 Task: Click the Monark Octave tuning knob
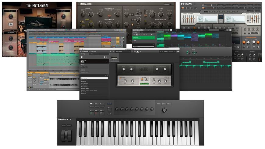click(x=83, y=15)
